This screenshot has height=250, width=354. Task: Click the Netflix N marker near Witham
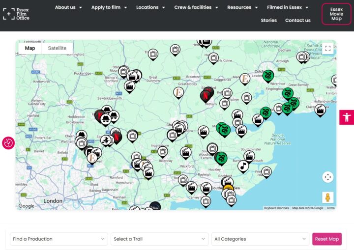click(205, 96)
